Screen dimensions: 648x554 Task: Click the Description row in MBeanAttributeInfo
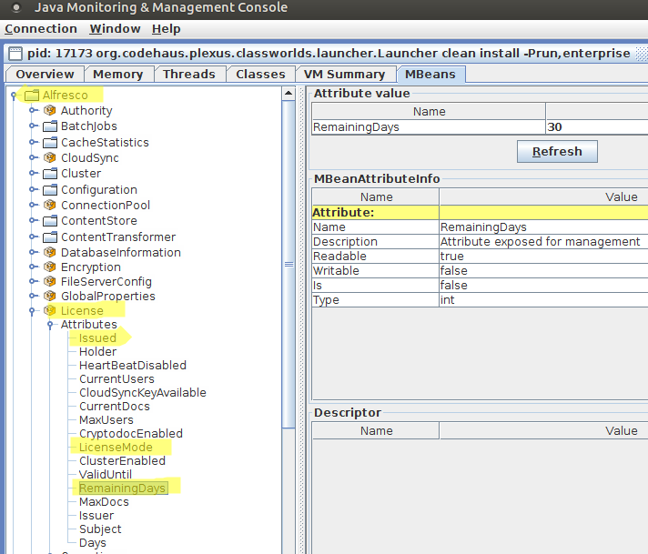click(480, 241)
